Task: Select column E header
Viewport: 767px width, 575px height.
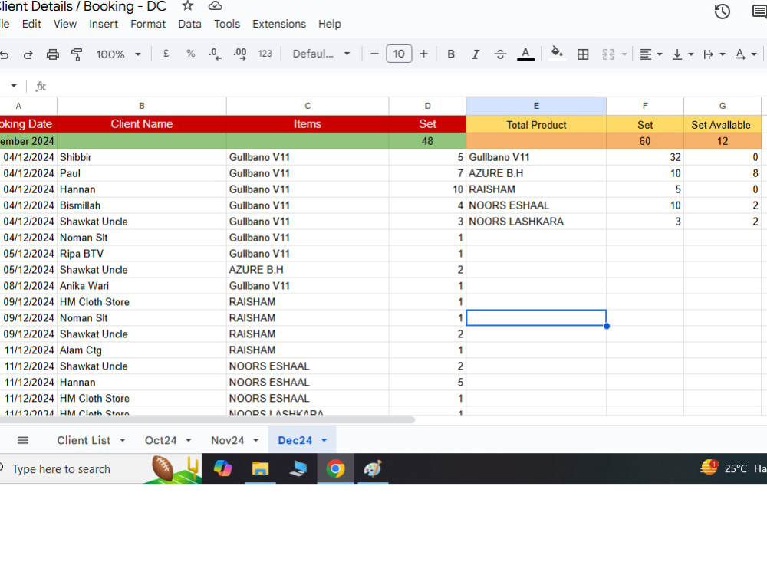Action: click(536, 106)
